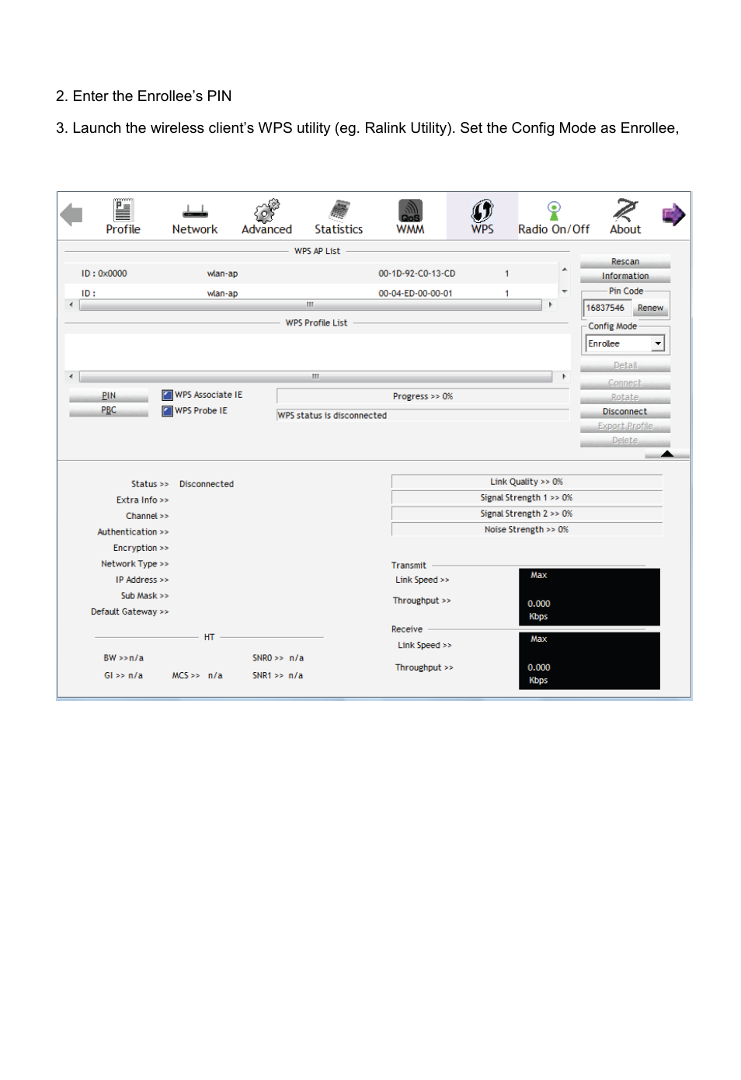This screenshot has height=1080, width=741.
Task: Click the PBC button
Action: click(109, 410)
